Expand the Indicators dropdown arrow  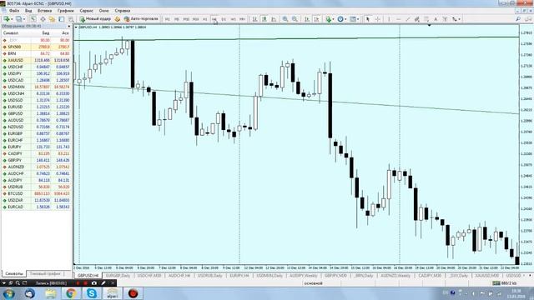[333, 19]
